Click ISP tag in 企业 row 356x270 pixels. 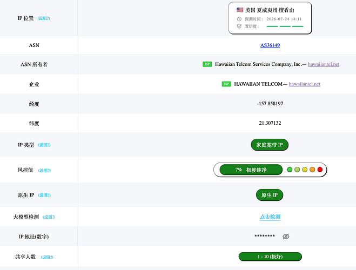point(226,84)
